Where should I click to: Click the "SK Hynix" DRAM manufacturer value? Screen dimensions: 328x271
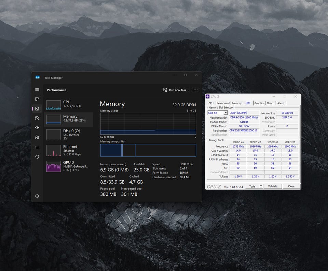[244, 126]
